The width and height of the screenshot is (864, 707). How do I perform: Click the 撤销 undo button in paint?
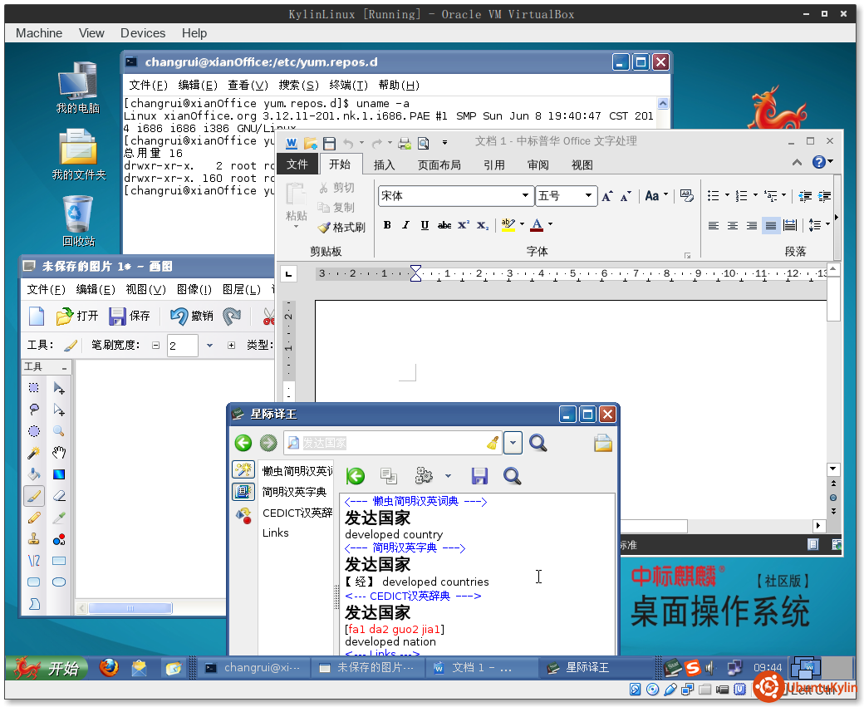point(192,316)
